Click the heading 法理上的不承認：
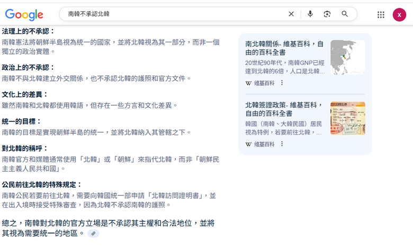The image size is (413, 252). pyautogui.click(x=29, y=31)
